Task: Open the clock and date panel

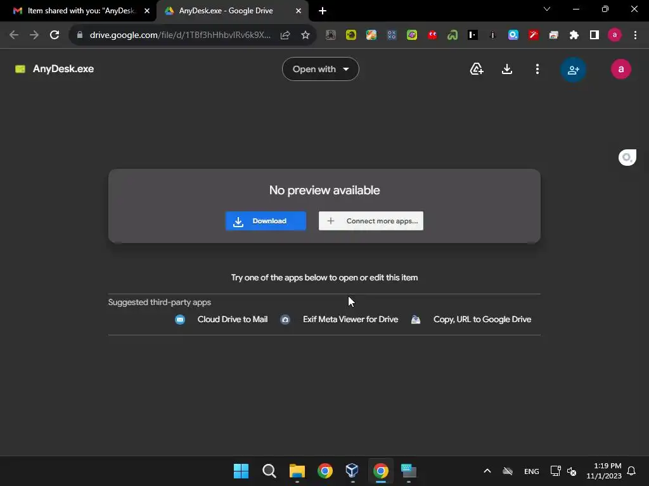Action: [604, 471]
